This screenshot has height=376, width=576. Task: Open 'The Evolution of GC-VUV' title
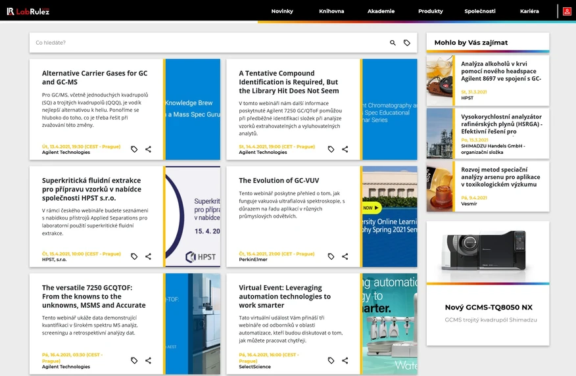279,180
